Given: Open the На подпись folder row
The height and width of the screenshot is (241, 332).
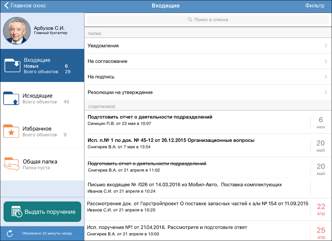Looking at the screenshot, I should [x=208, y=77].
